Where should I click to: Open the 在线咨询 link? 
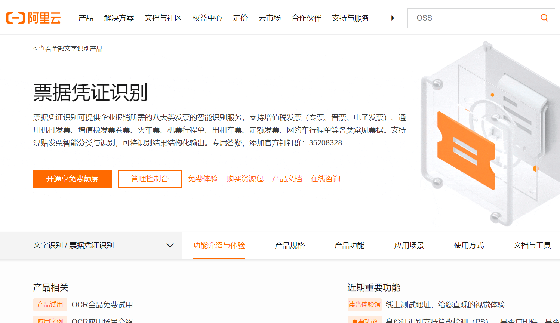[x=325, y=179]
